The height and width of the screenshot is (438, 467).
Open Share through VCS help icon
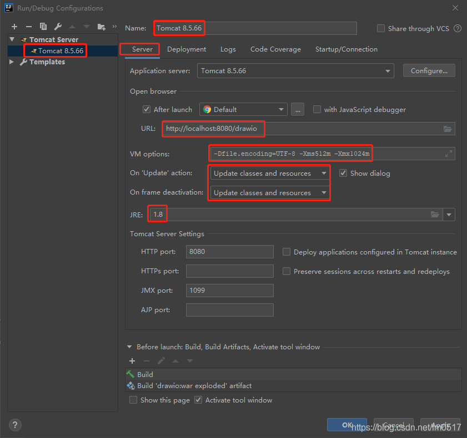click(458, 28)
